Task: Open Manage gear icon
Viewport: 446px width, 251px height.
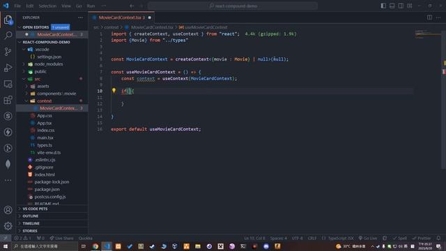Action: coord(8,226)
